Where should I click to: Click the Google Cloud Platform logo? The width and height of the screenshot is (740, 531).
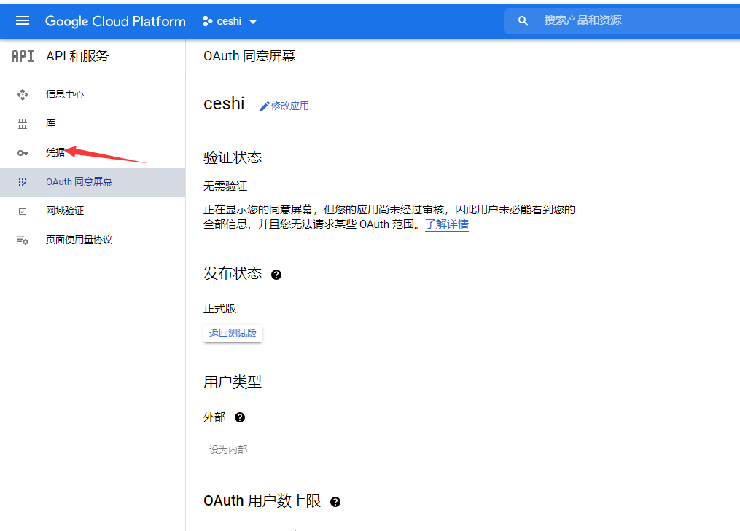(x=115, y=21)
